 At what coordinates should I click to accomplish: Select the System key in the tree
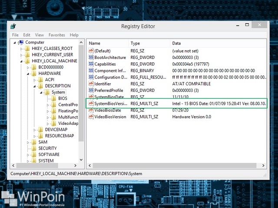(58, 92)
